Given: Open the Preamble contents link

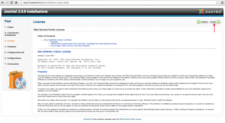Looking at the screenshot, I should click(54, 42).
